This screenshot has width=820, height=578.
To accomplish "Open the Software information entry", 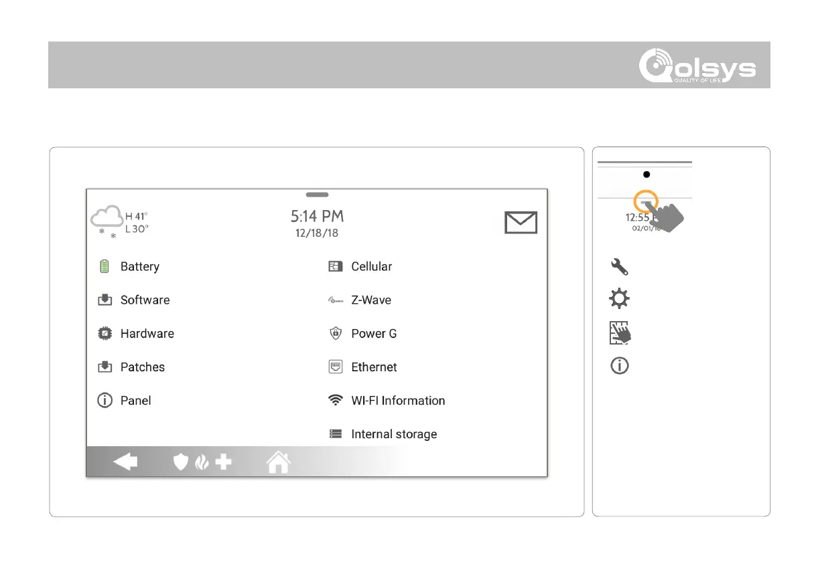I will [x=134, y=300].
